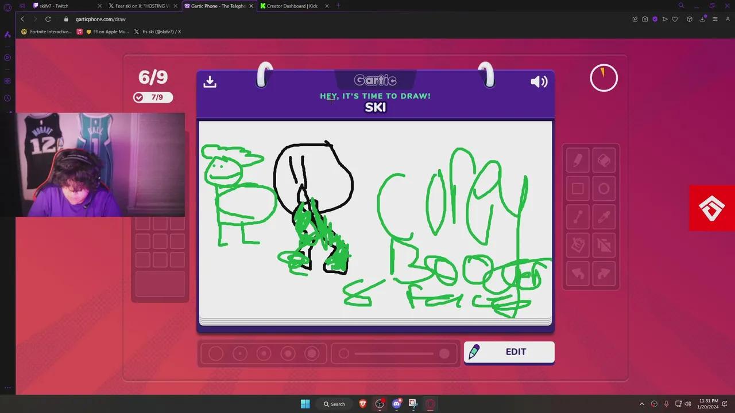Open the Fortnite Interactive bookmark

[47, 32]
